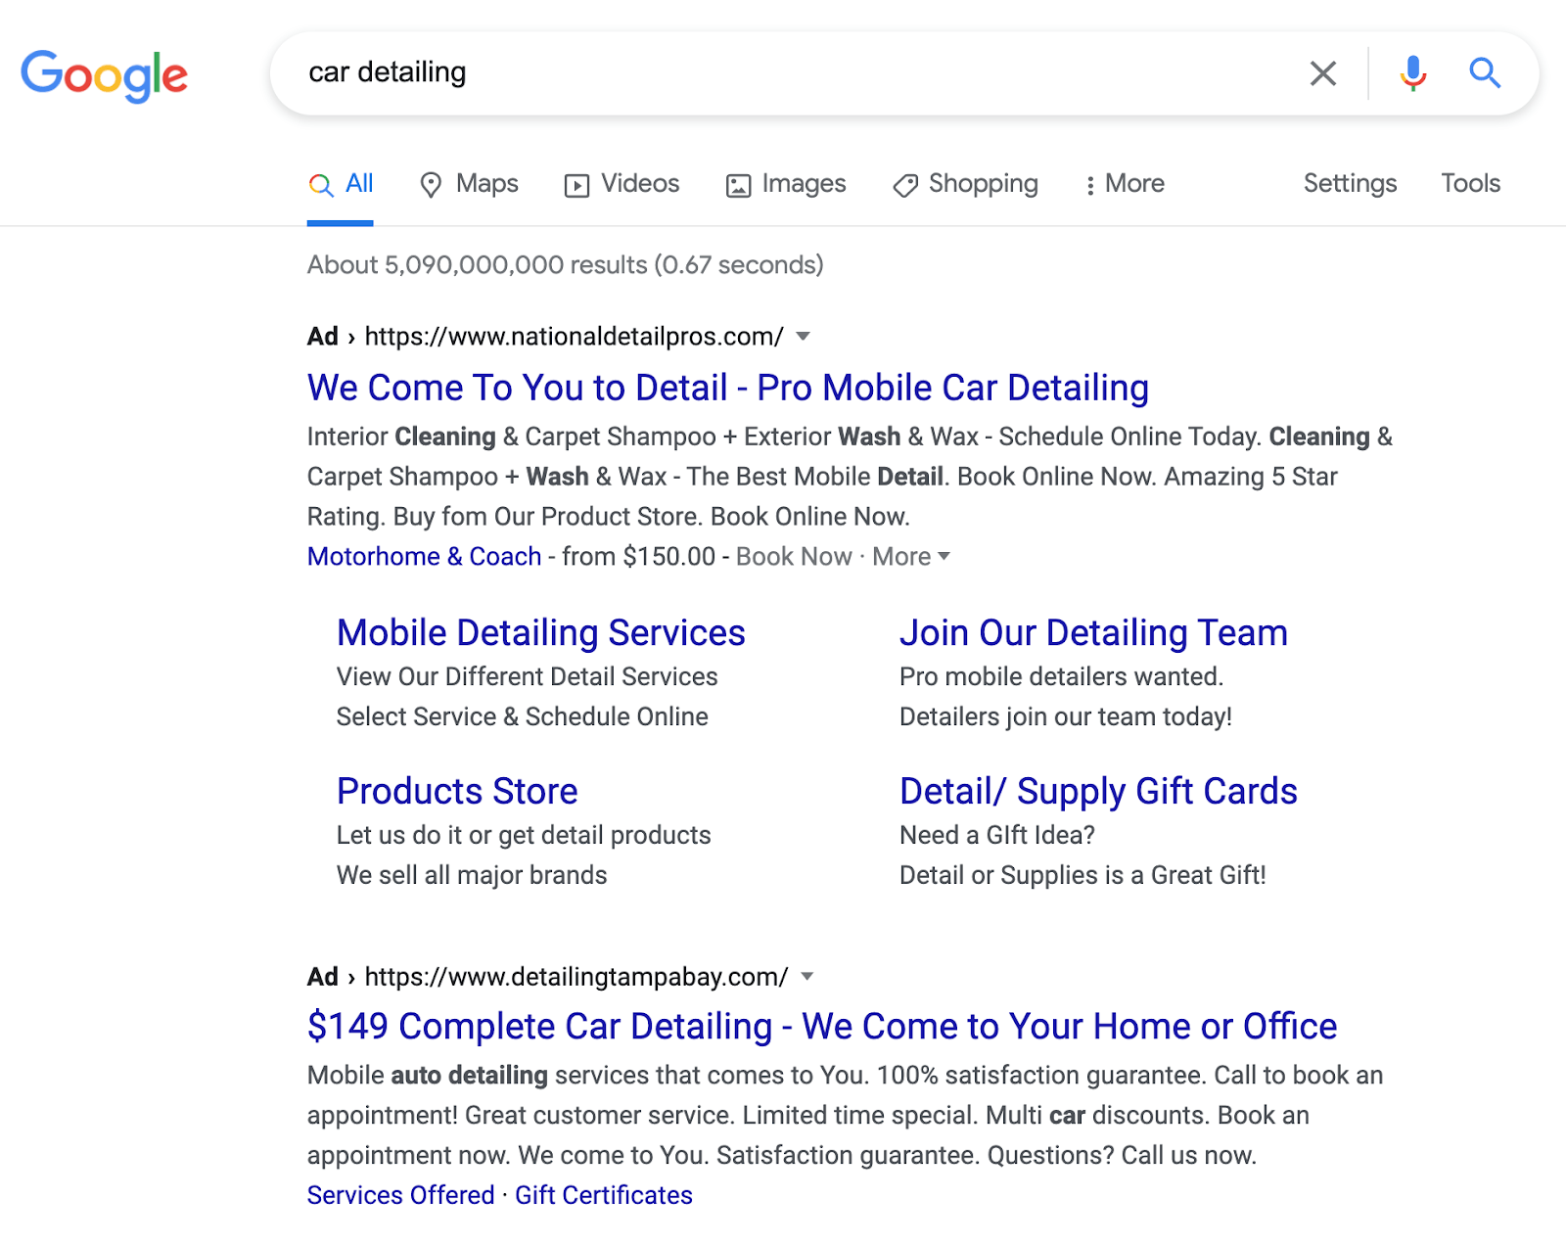Click 'Select Service & Schedule Online' text
The height and width of the screenshot is (1244, 1566).
pyautogui.click(x=523, y=716)
